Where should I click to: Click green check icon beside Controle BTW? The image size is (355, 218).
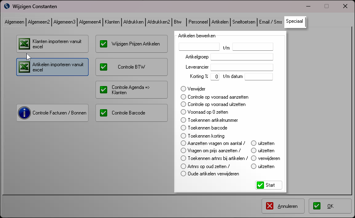[104, 67]
